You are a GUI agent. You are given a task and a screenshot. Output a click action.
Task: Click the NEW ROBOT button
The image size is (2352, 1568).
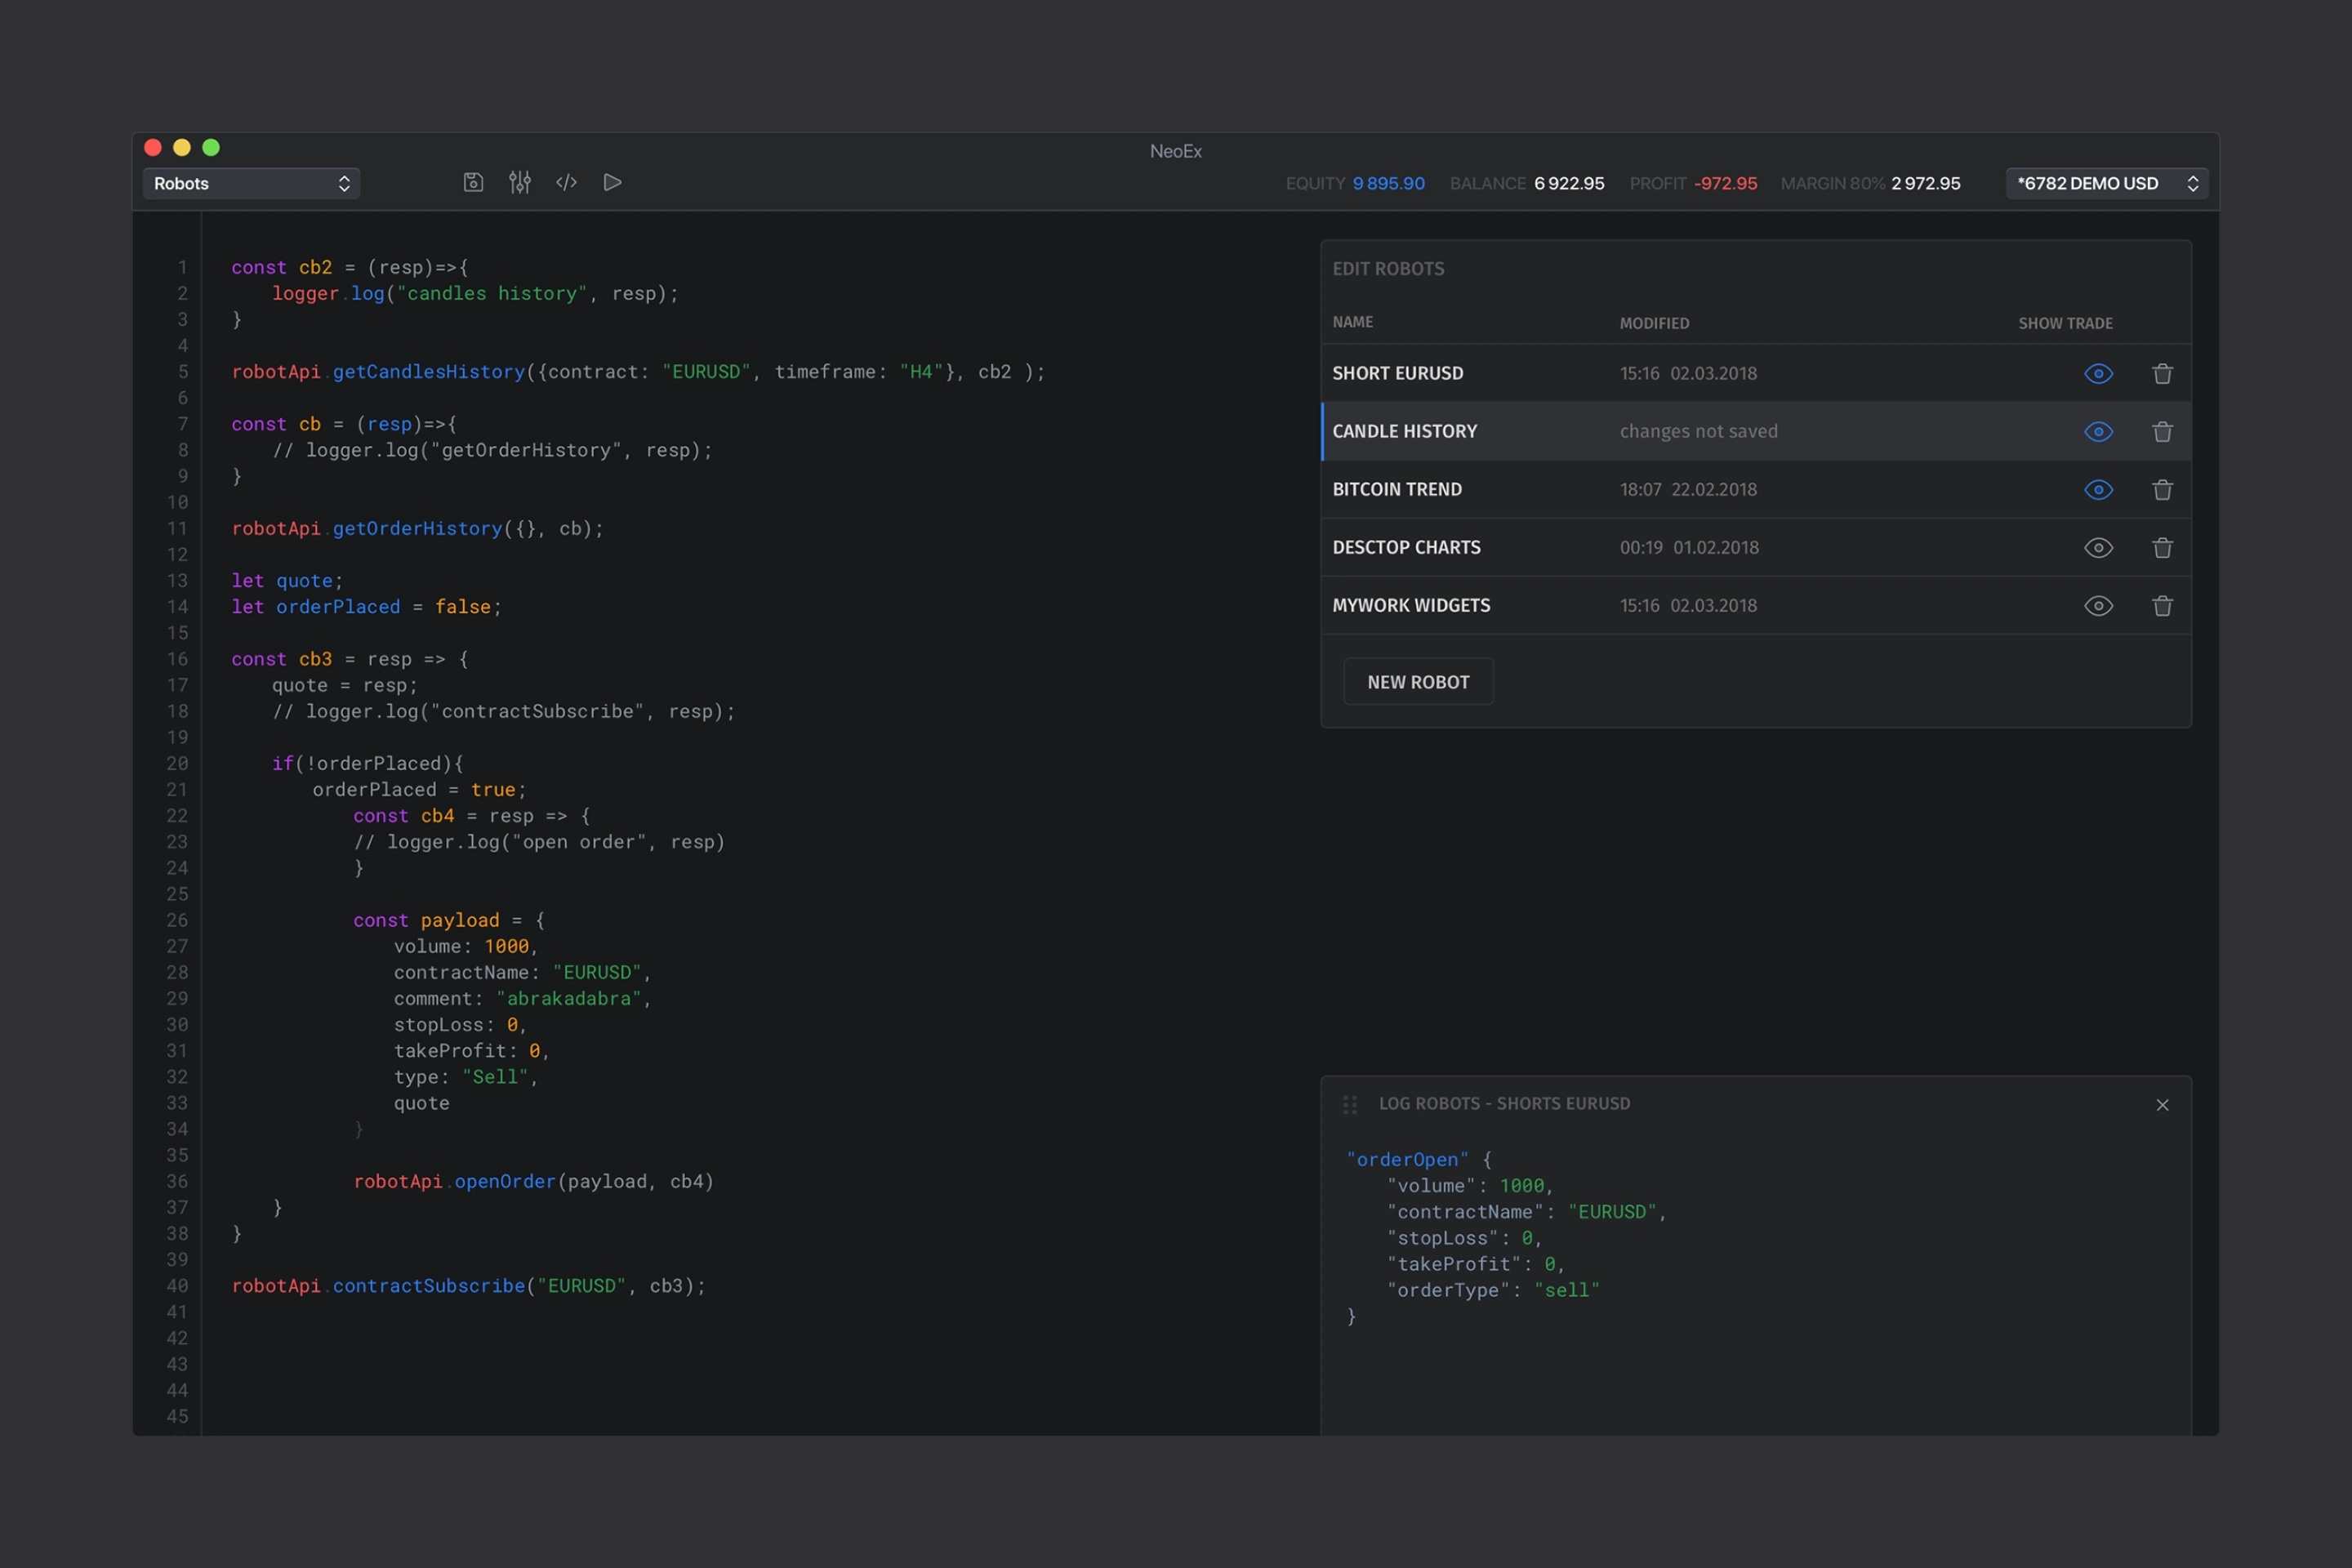[x=1418, y=681]
